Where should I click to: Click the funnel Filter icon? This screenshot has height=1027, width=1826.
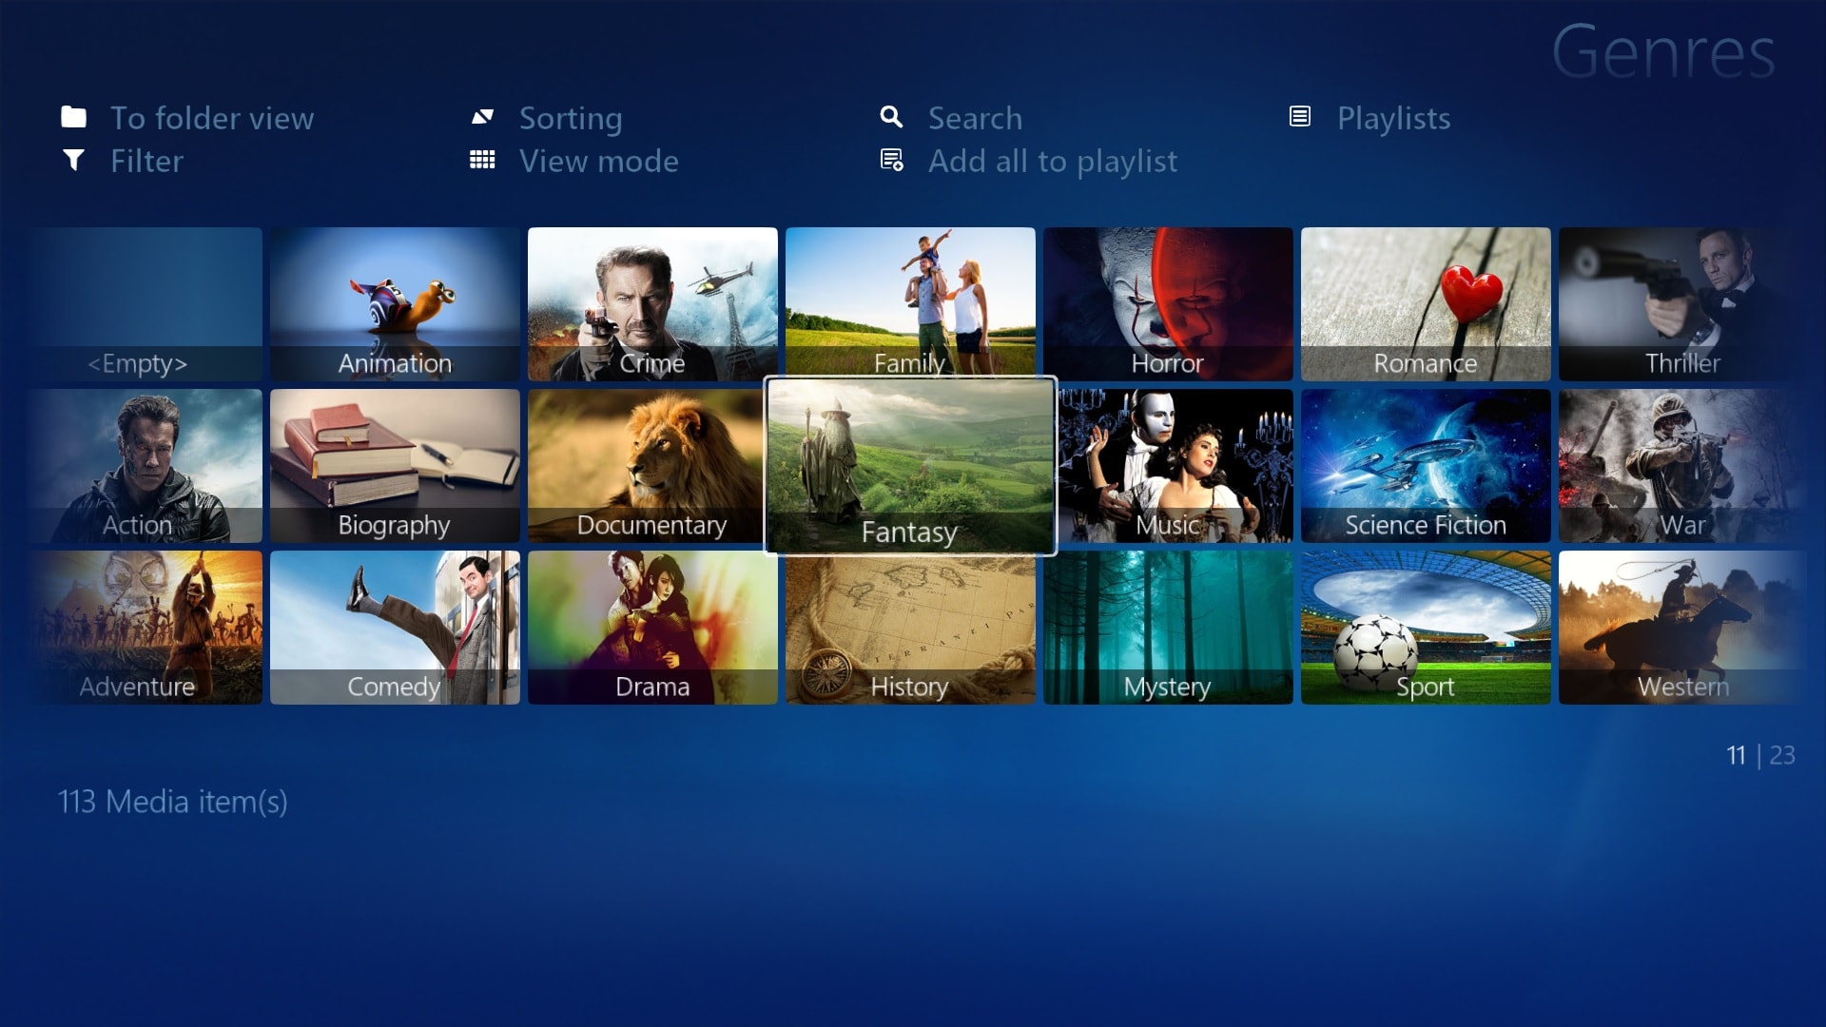coord(73,160)
